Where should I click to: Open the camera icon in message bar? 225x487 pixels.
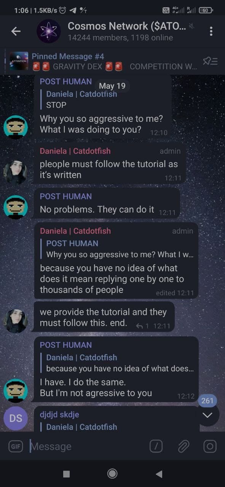[210, 446]
